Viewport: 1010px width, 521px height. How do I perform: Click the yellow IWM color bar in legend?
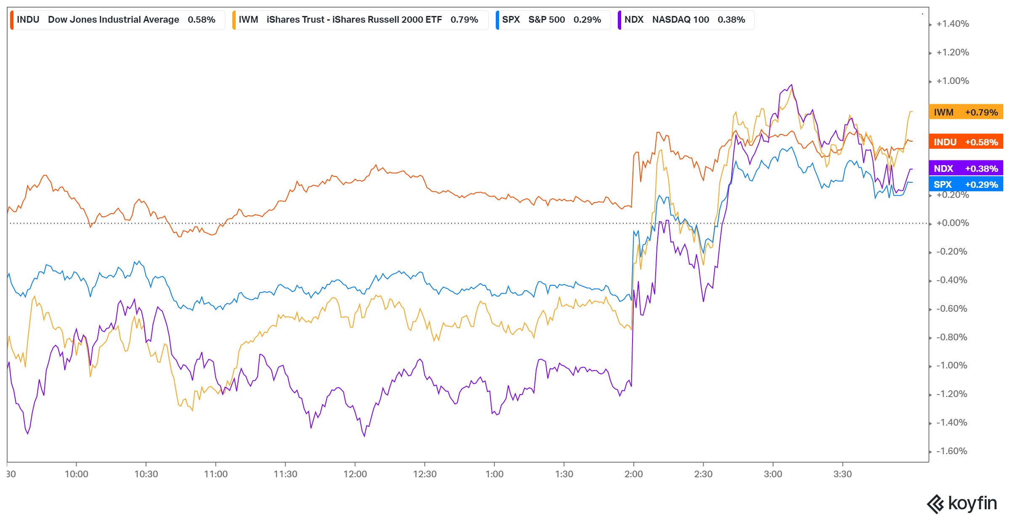[234, 20]
